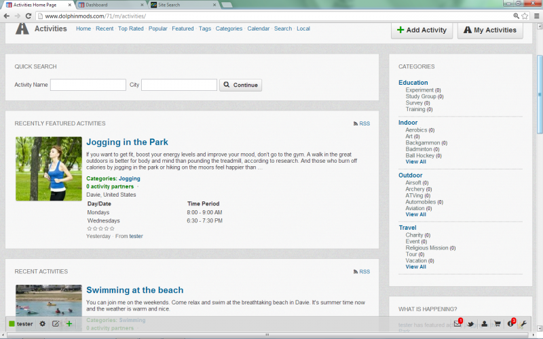Open the Top Rated menu item

(x=131, y=28)
